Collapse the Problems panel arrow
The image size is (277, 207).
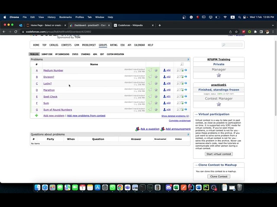point(188,60)
